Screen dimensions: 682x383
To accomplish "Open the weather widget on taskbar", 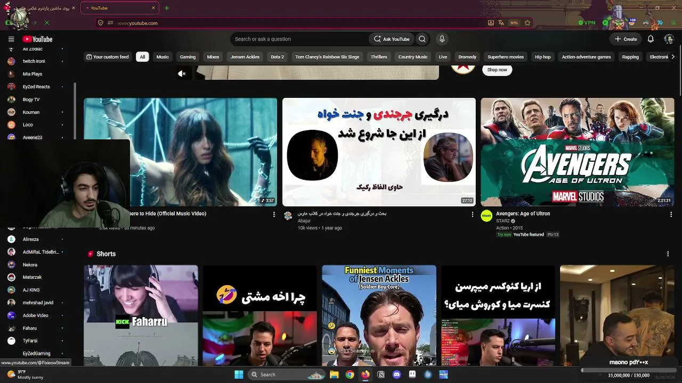I will [x=27, y=374].
